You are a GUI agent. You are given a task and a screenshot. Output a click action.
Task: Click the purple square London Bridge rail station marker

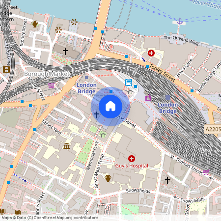tap(168, 98)
